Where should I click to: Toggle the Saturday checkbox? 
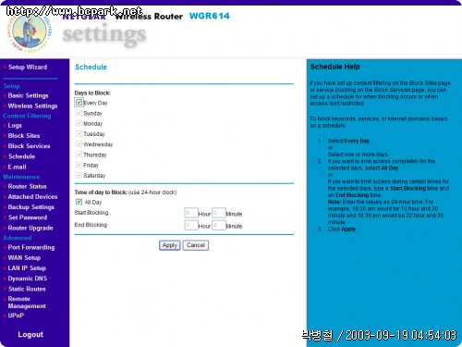pyautogui.click(x=79, y=175)
